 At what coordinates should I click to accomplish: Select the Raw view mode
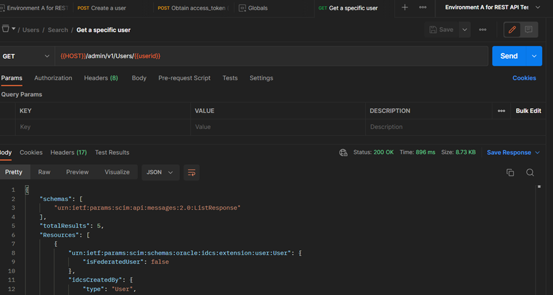point(44,172)
